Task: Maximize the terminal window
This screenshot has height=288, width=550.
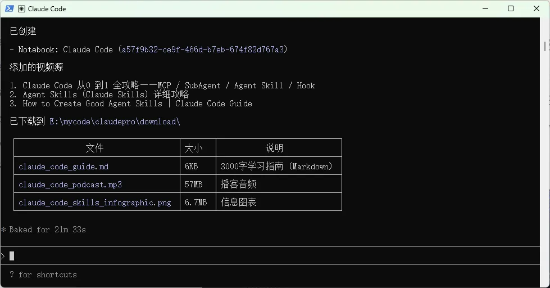Action: point(510,8)
